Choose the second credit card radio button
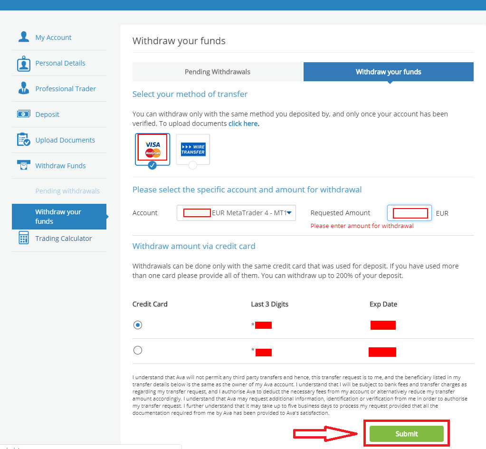Image resolution: width=486 pixels, height=449 pixels. [137, 350]
